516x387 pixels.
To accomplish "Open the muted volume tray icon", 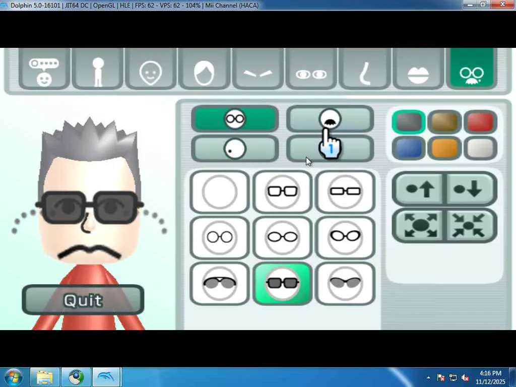I will pos(465,377).
